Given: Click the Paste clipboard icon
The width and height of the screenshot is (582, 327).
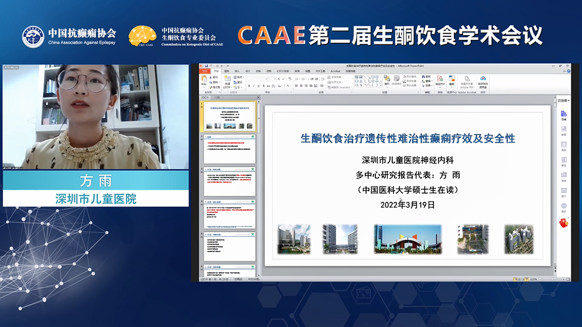Looking at the screenshot, I should click(204, 78).
